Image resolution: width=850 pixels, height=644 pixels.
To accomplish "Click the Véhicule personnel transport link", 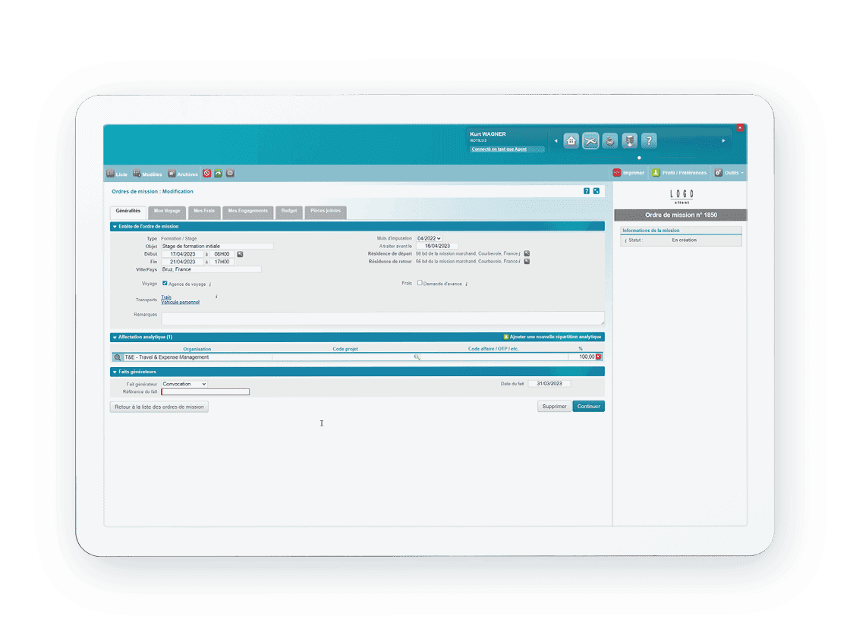I will click(180, 303).
